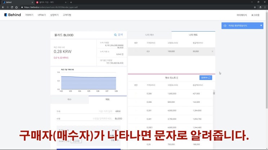Select buy list row with 500,000 quantity
268x150 pixels.
coord(170,102)
